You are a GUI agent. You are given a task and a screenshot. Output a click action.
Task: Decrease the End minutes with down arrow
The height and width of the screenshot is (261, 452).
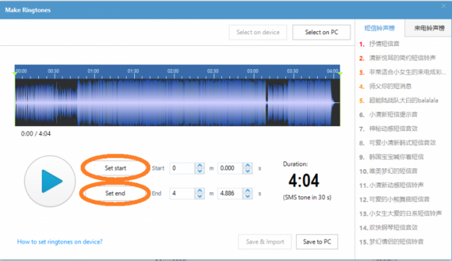tap(200, 196)
